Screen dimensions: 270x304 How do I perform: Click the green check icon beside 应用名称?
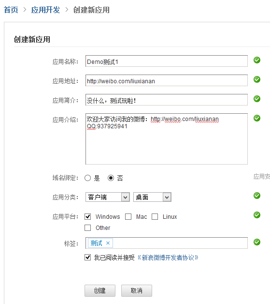[x=257, y=60]
